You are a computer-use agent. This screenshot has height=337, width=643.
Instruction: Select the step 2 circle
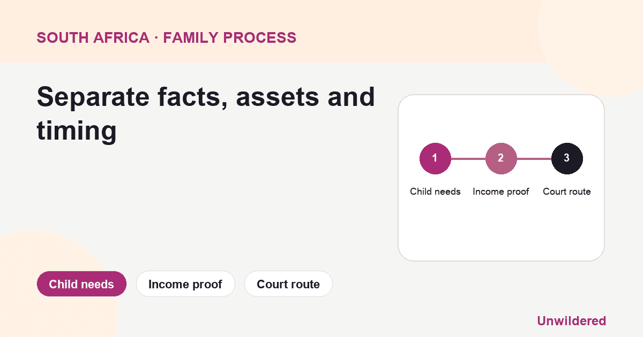501,158
